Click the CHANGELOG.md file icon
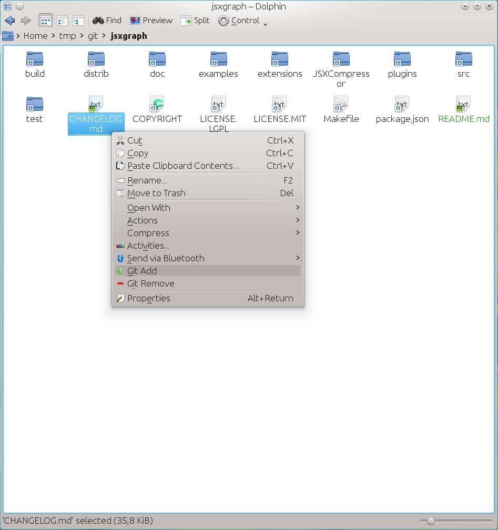Screen dimensions: 498x530 coord(96,104)
